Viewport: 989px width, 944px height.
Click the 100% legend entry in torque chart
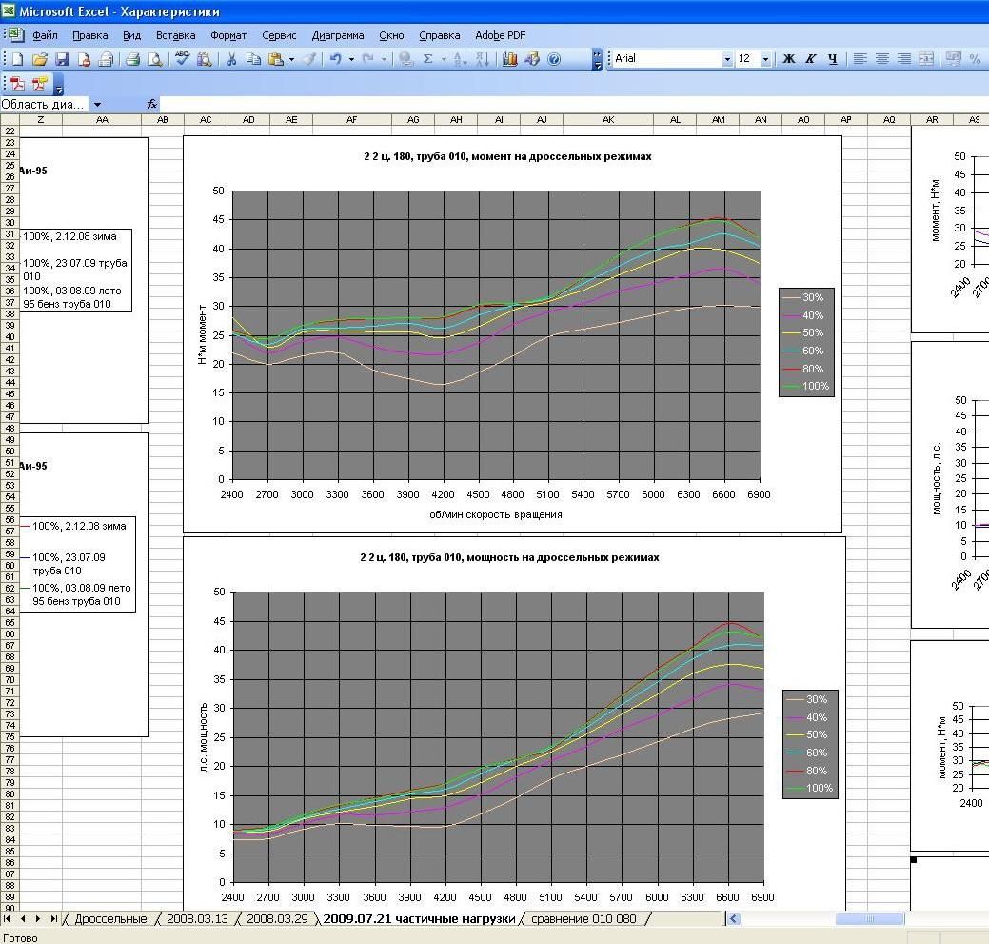(807, 386)
